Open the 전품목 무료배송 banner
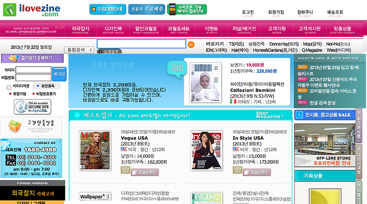The image size is (367, 204). 146,9
